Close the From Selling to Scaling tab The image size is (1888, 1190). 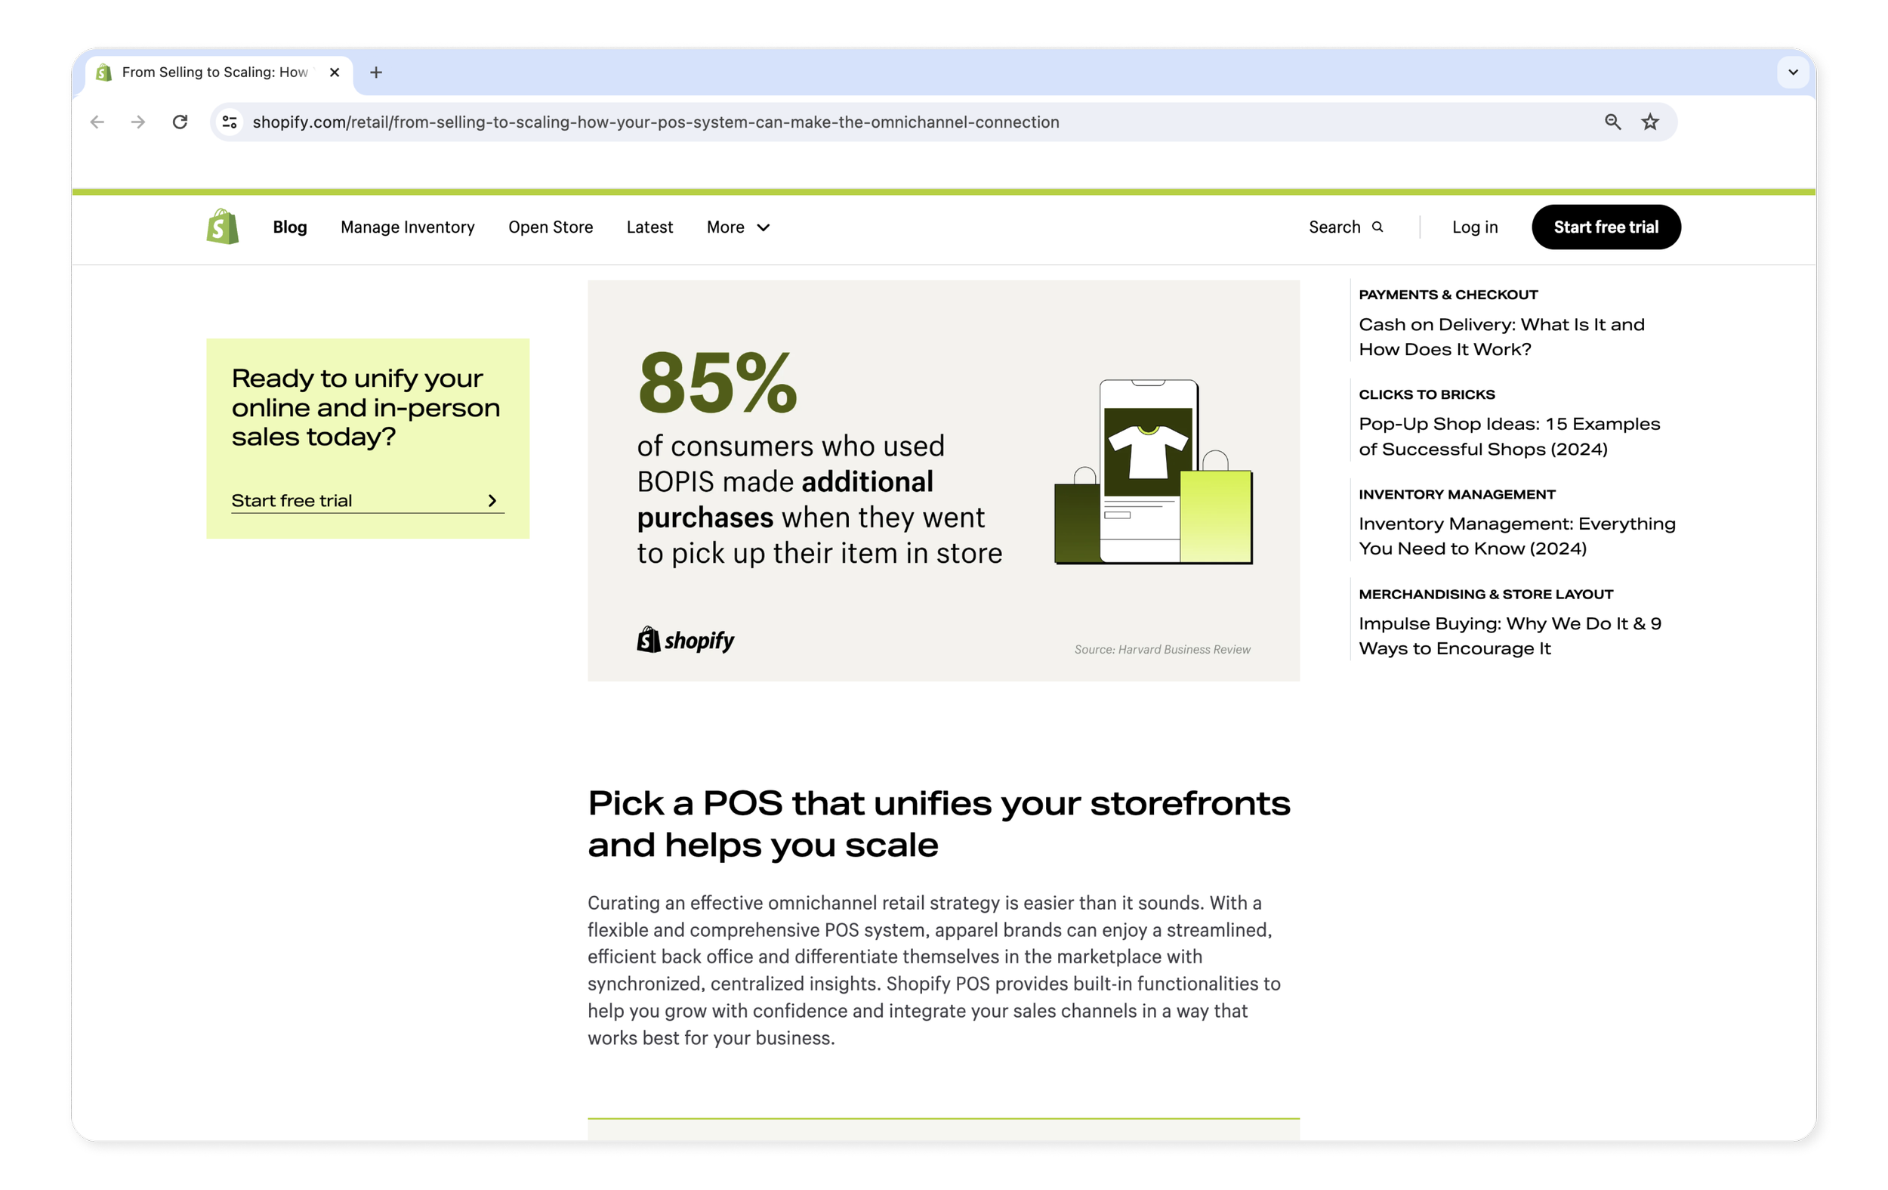[x=335, y=73]
